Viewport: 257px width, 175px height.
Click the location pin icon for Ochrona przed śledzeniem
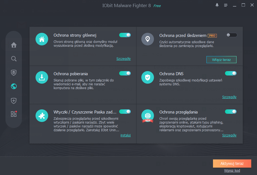[148, 39]
